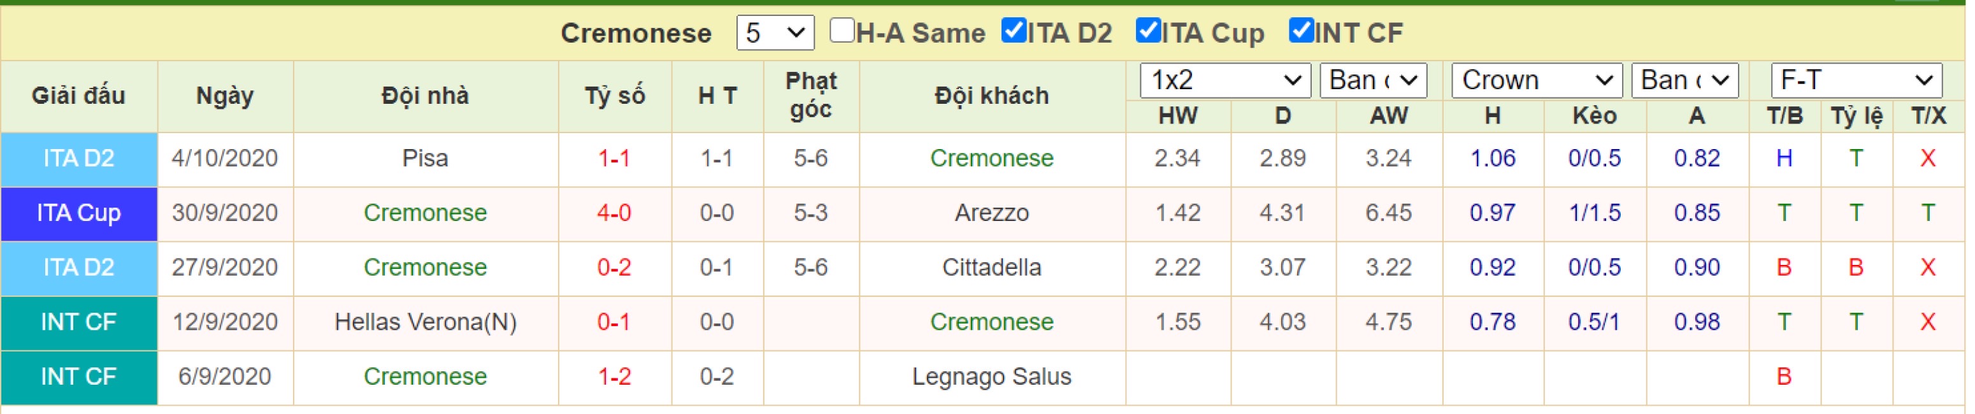This screenshot has height=414, width=1975.
Task: Open the Cittadella team link
Action: coord(991,268)
